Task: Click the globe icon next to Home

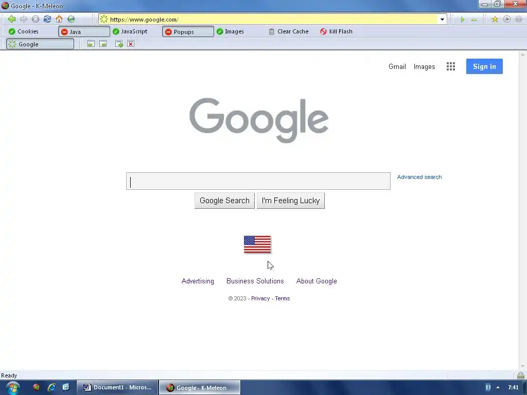Action: 71,19
